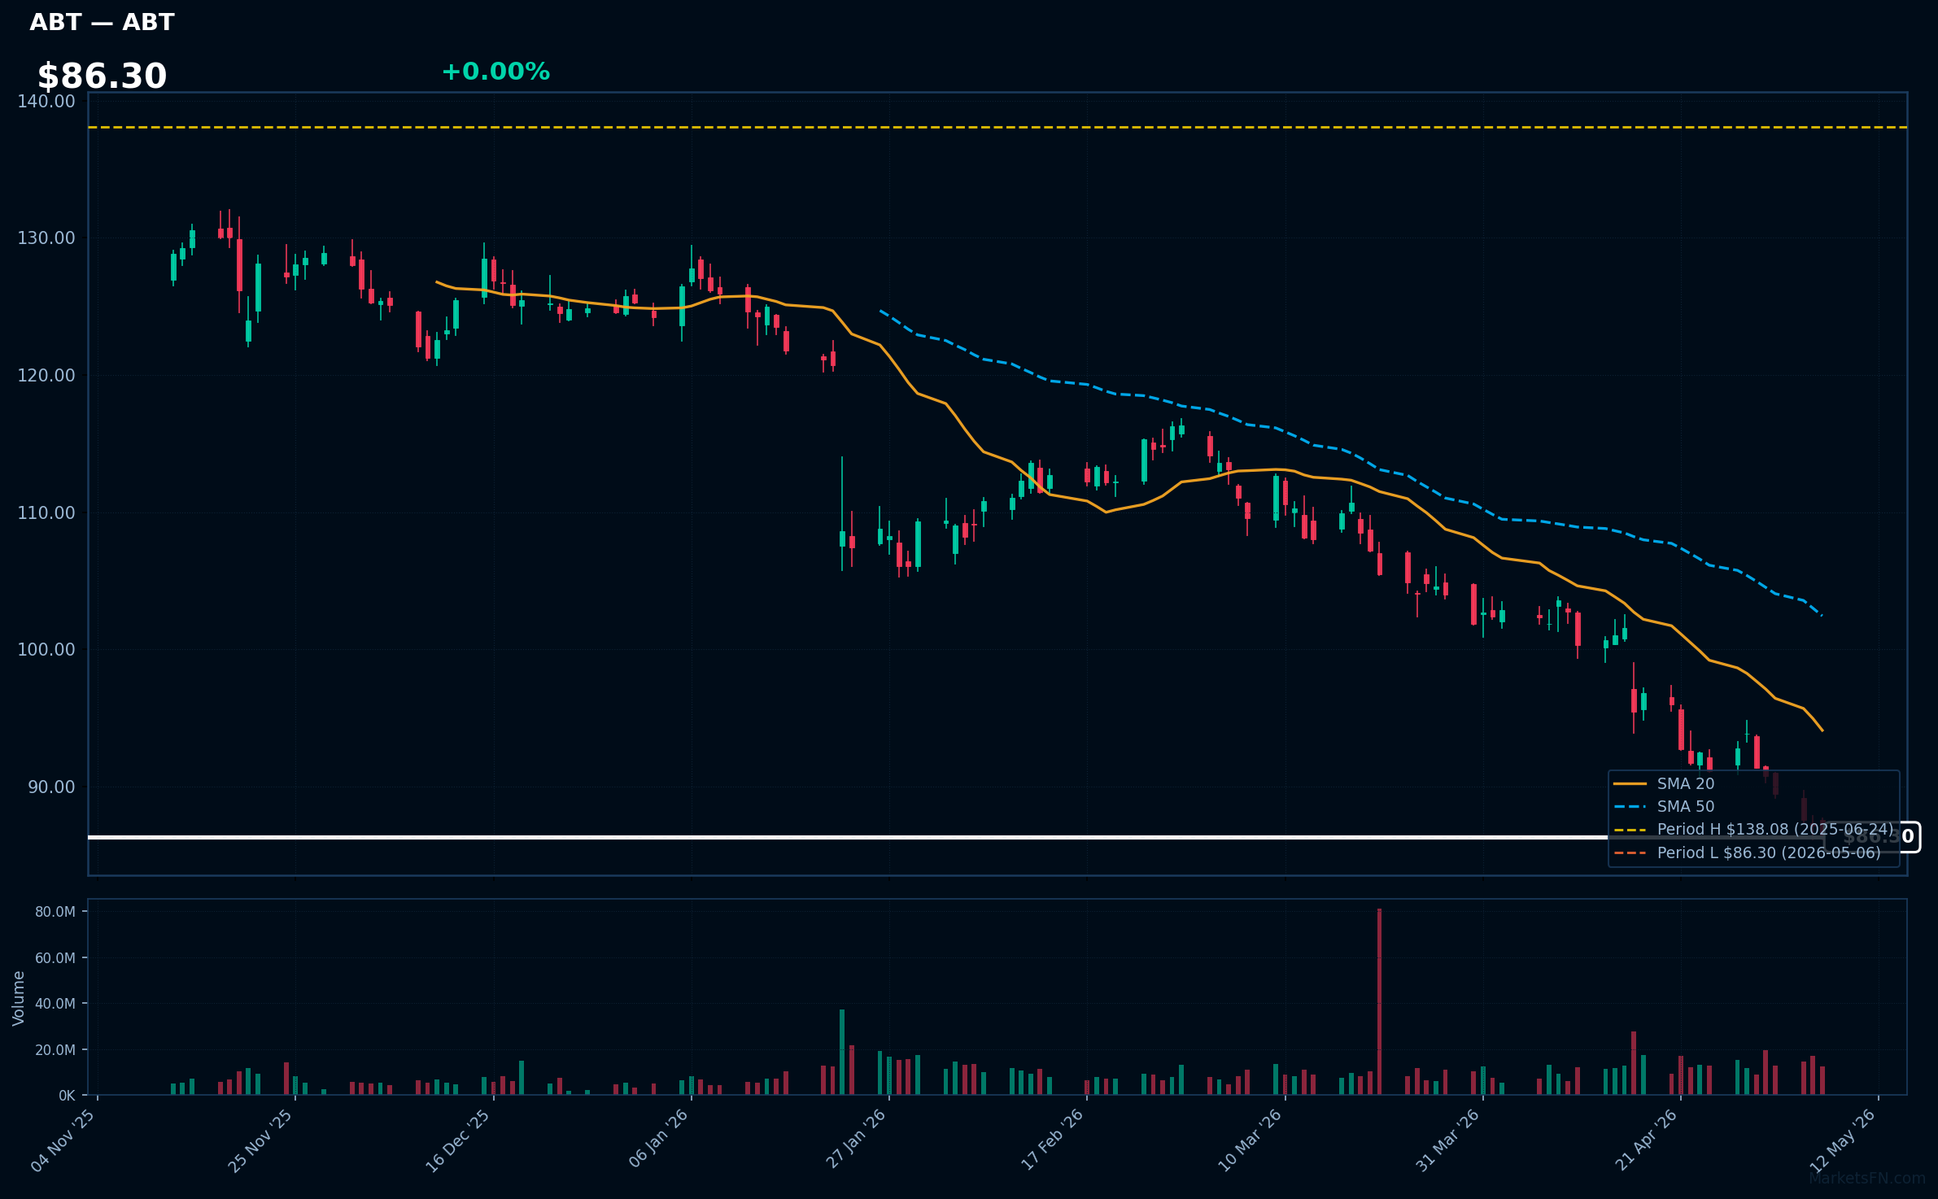Click the +0.00% change percentage
This screenshot has width=1938, height=1199.
495,72
